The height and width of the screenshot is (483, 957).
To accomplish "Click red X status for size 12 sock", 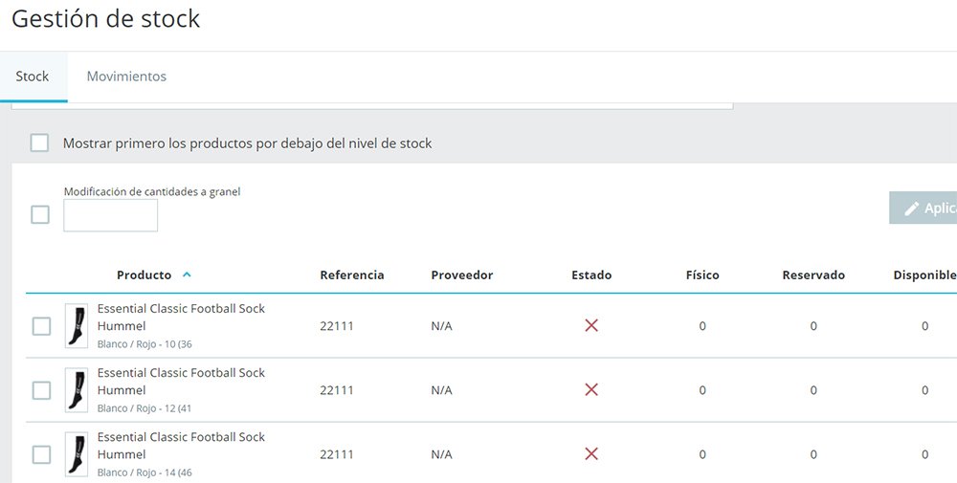I will 591,390.
